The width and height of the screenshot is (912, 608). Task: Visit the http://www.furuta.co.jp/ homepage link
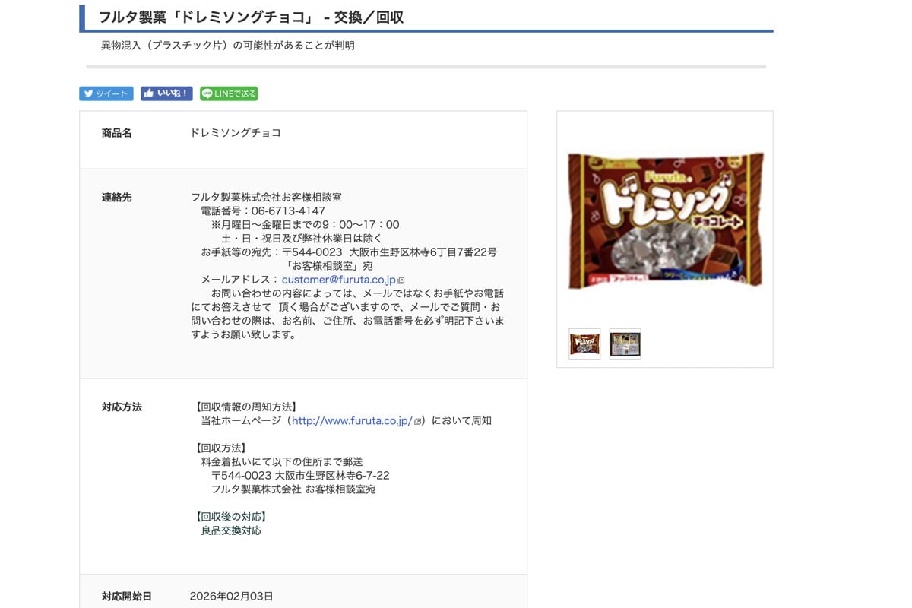(352, 420)
